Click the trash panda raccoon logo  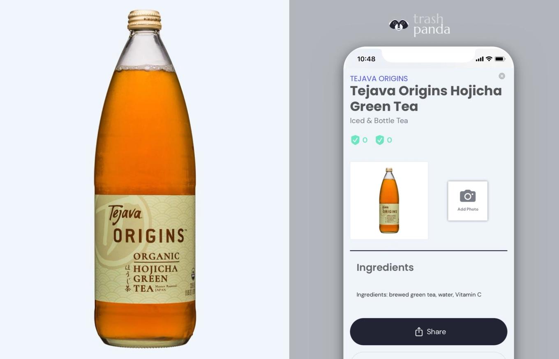(x=399, y=25)
